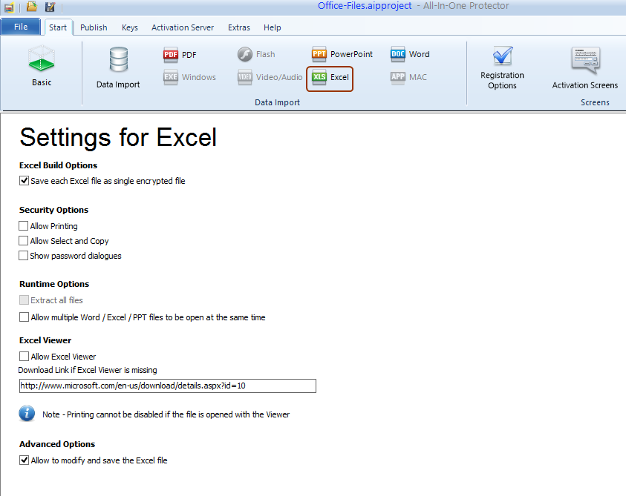
Task: Click the blue info icon beside the note
Action: click(27, 414)
